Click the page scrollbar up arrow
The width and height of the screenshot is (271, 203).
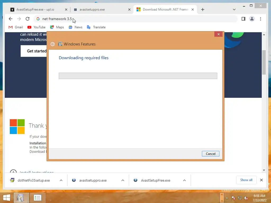tap(264, 35)
